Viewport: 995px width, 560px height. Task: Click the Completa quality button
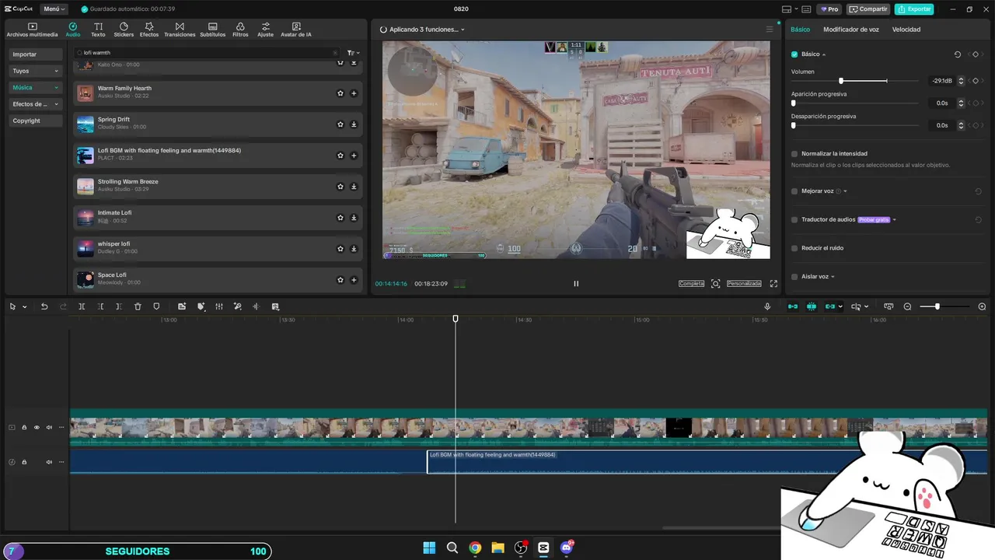click(691, 284)
